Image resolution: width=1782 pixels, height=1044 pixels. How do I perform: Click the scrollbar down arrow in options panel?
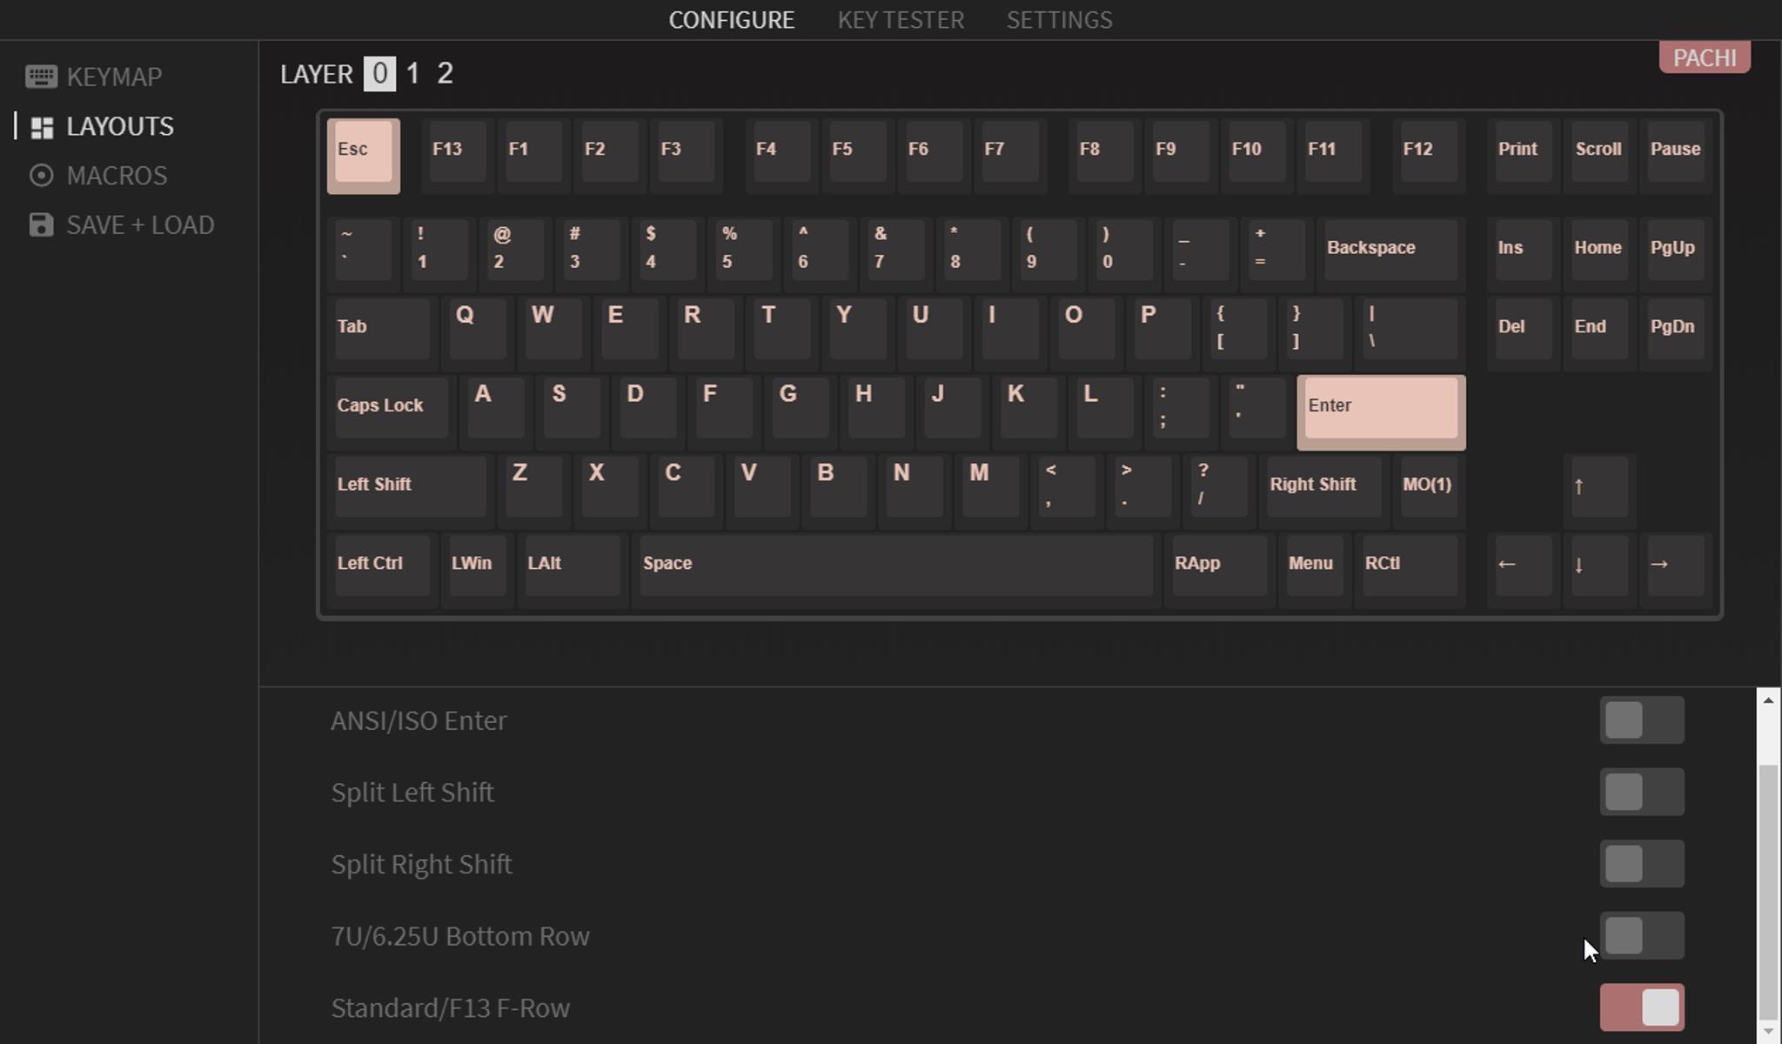coord(1767,1031)
